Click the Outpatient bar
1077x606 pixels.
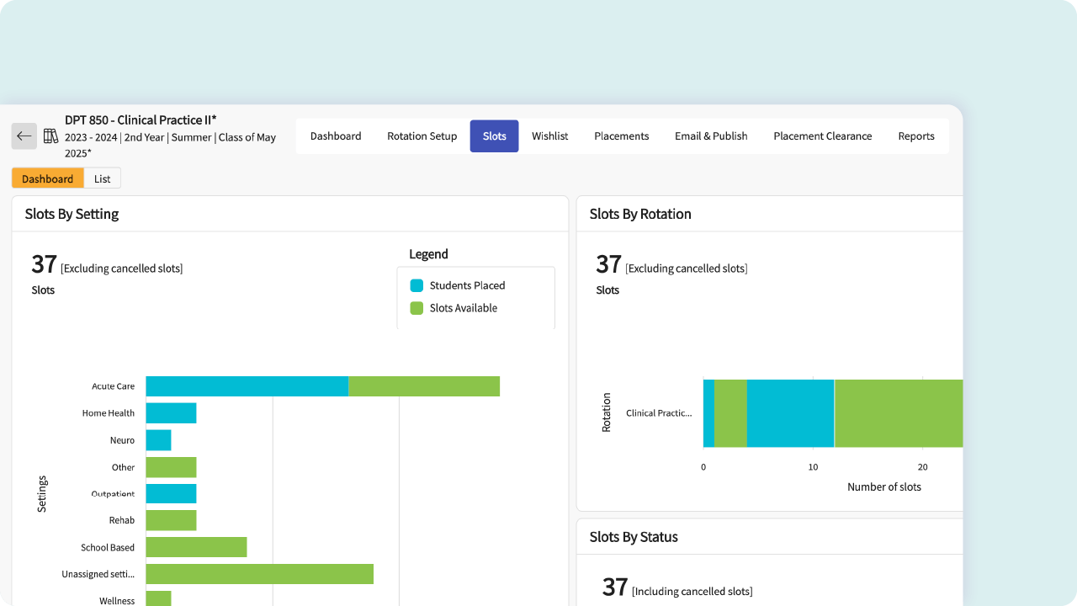[172, 494]
